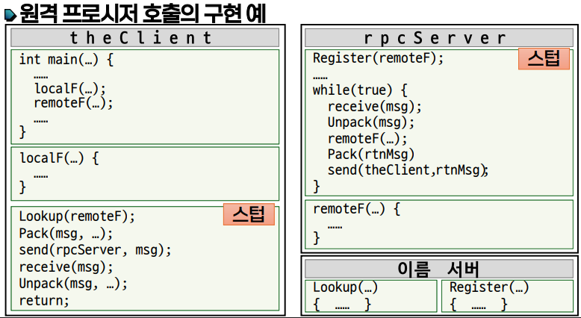Click "remoteF(…);" call inside theClient main
Viewport: 581px width, 318px height.
coord(73,103)
